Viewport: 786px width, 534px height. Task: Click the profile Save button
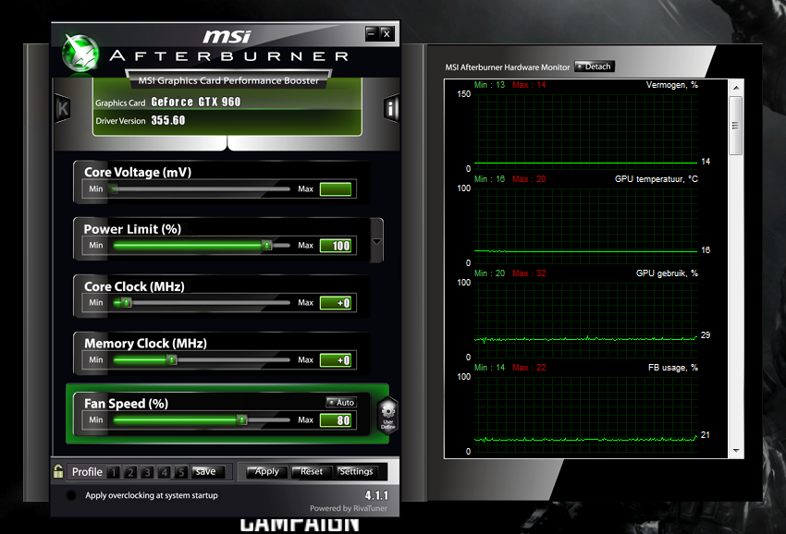[207, 472]
